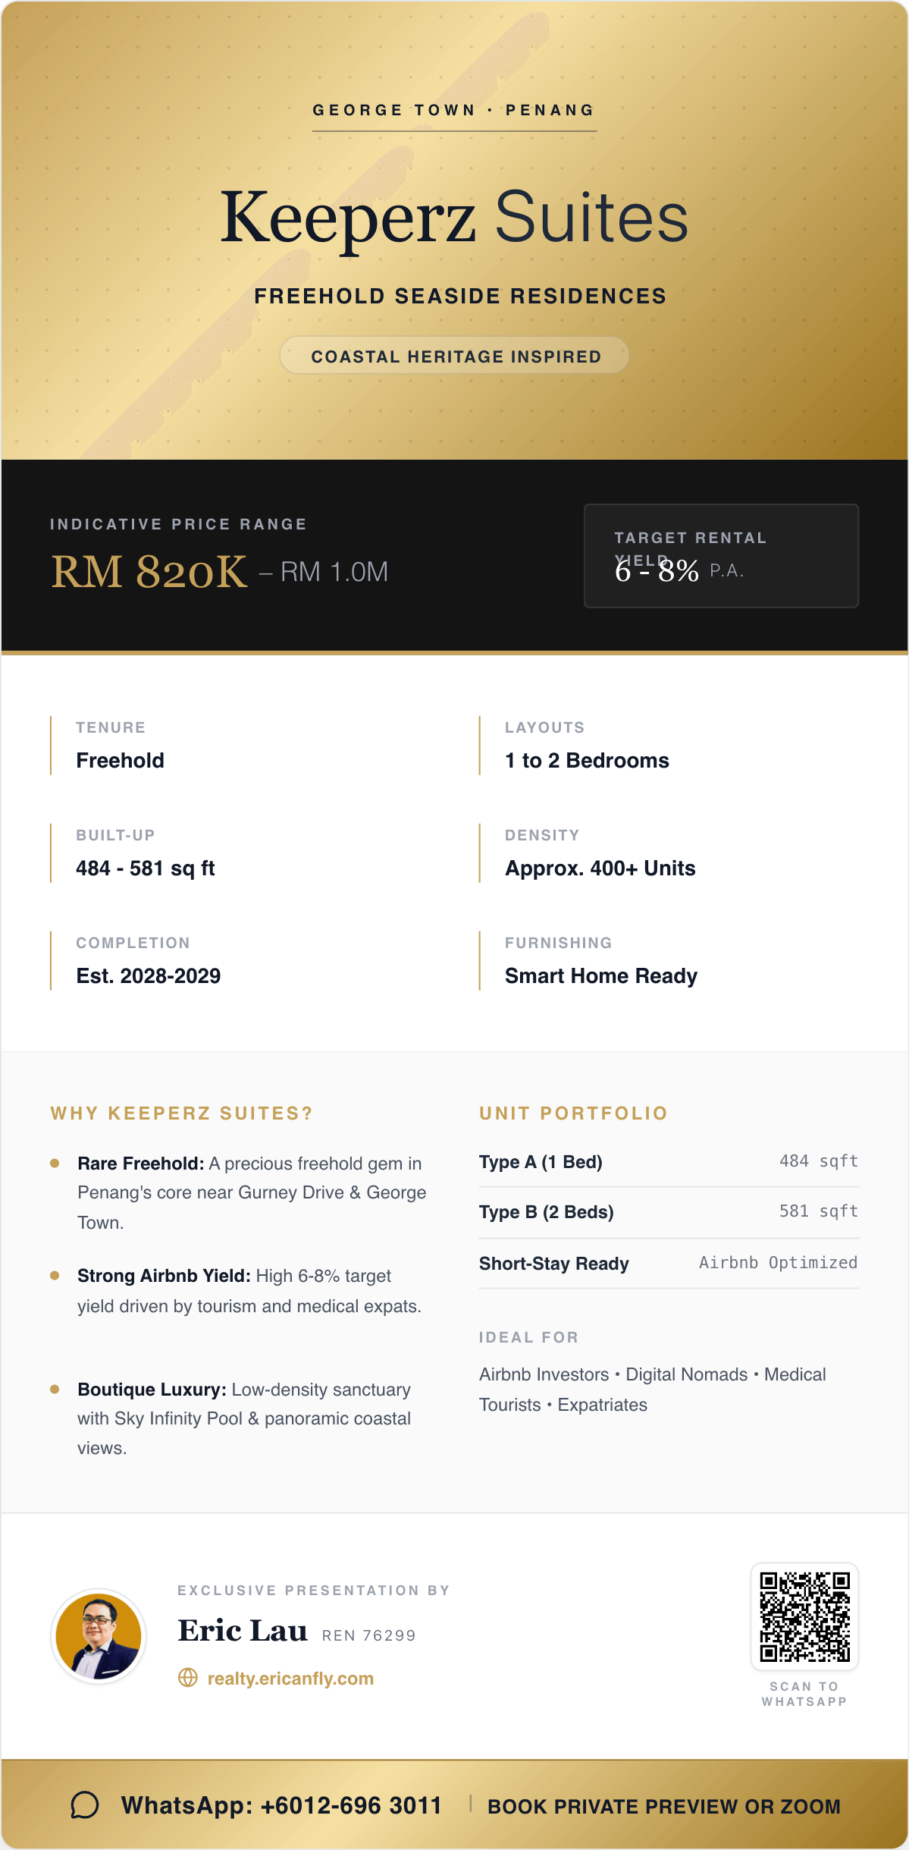Viewport: 909px width, 1850px height.
Task: Click the RM 820K price figure
Action: click(x=149, y=571)
